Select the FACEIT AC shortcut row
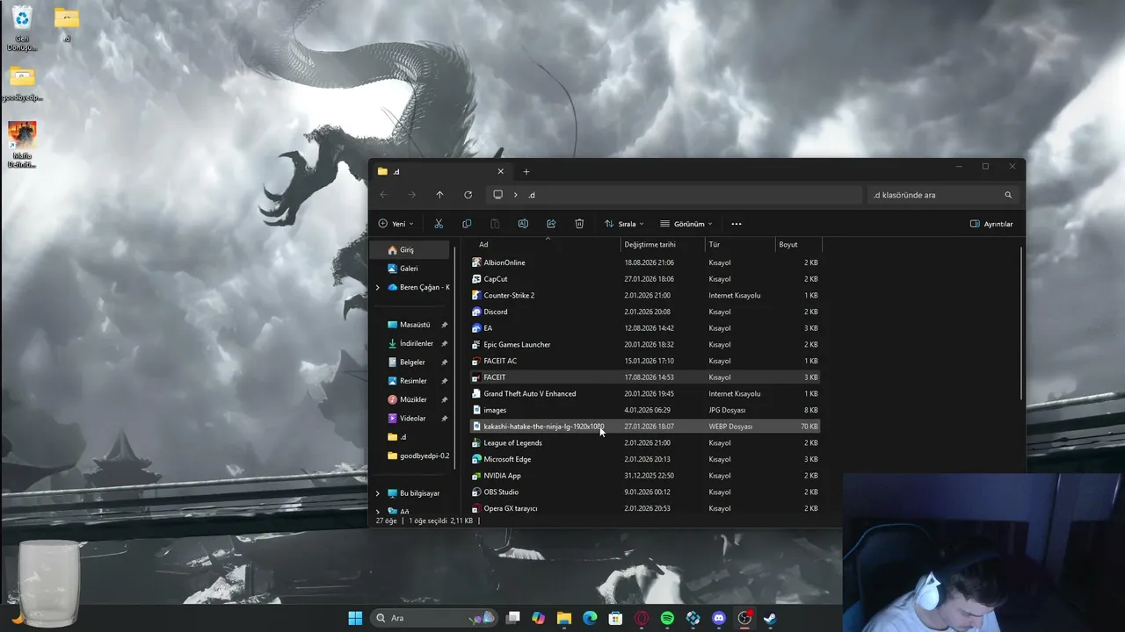1125x632 pixels. click(645, 361)
